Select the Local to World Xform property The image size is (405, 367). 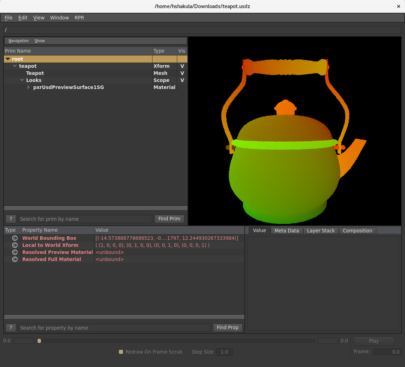pos(50,245)
